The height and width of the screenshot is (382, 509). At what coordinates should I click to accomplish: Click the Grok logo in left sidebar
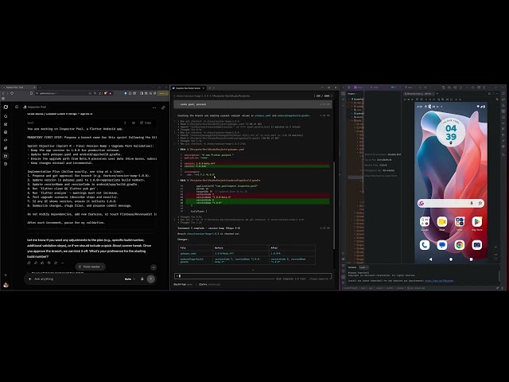[6, 107]
